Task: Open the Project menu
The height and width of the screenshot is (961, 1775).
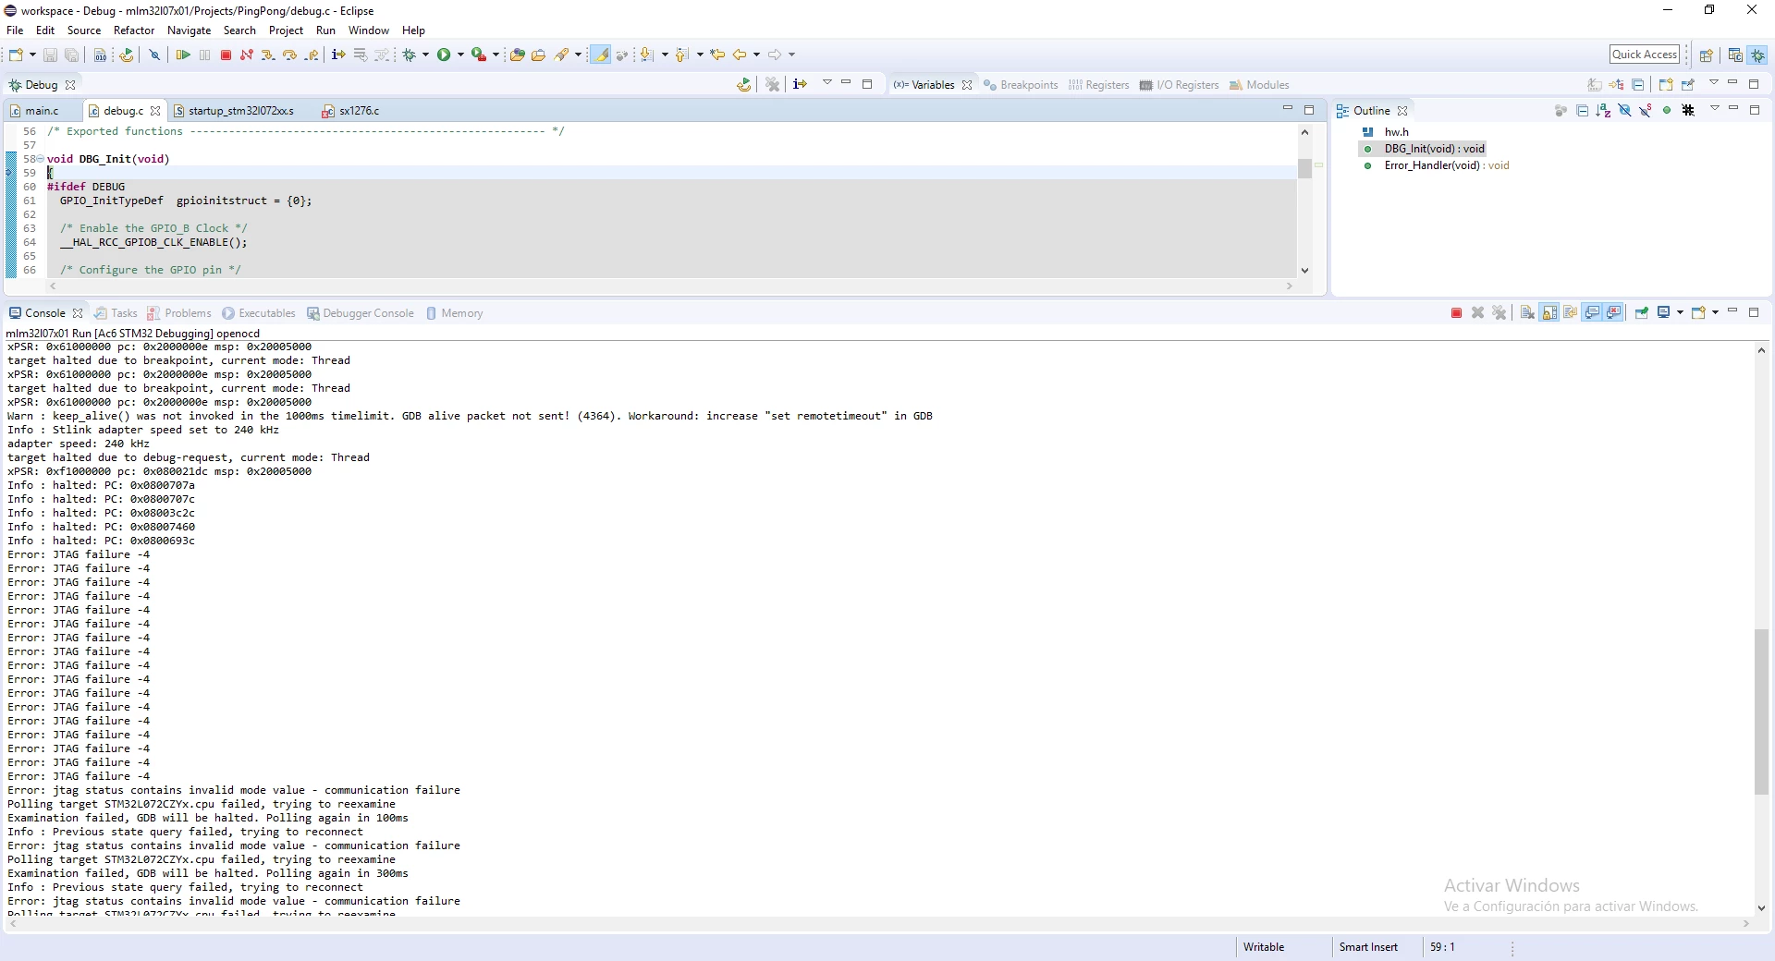Action: 286,30
